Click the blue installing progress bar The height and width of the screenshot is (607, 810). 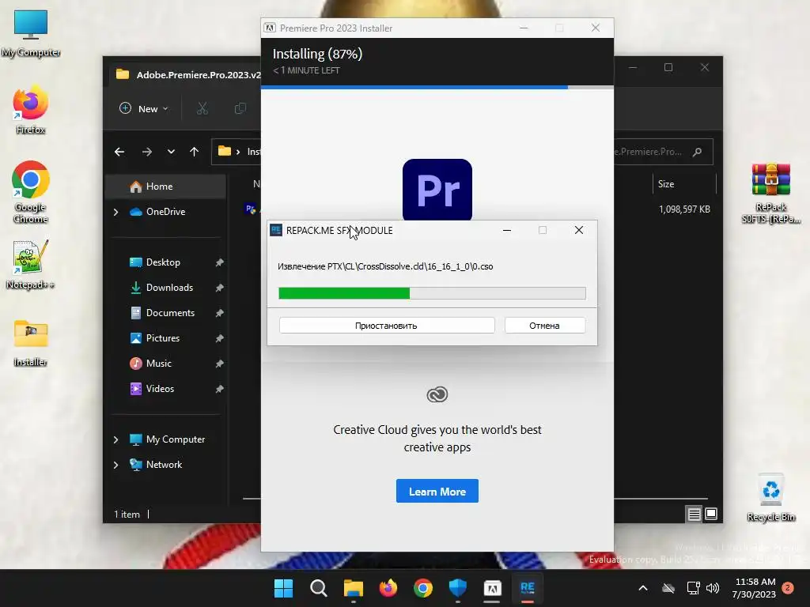437,87
